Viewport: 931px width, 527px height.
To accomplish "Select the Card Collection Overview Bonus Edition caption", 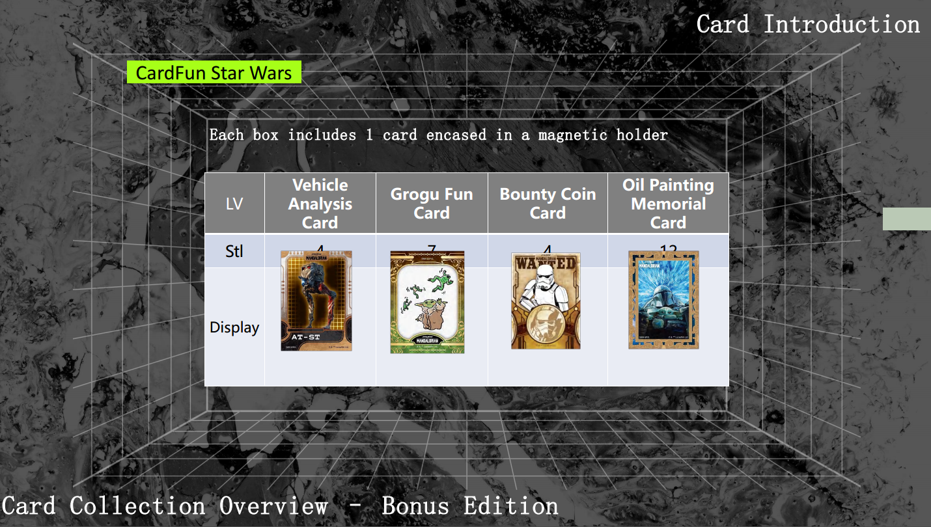I will [x=280, y=506].
